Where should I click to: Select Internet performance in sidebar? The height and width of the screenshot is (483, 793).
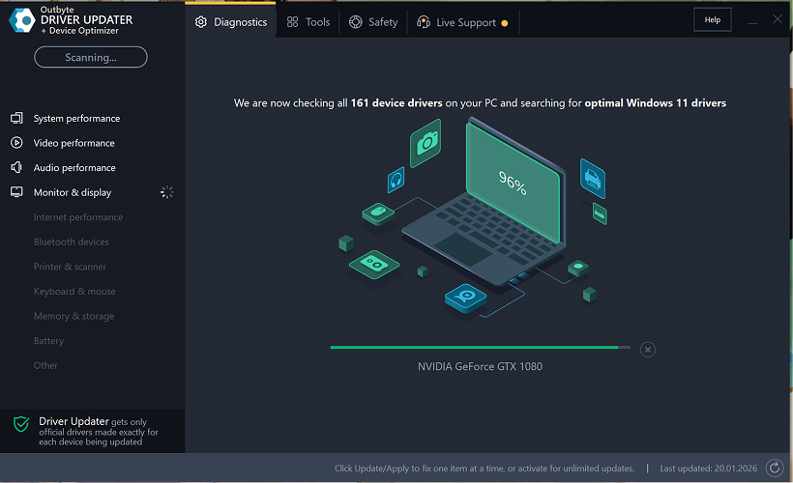78,217
